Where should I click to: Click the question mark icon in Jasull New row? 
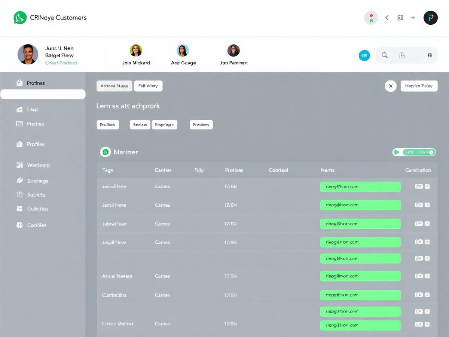pyautogui.click(x=427, y=242)
